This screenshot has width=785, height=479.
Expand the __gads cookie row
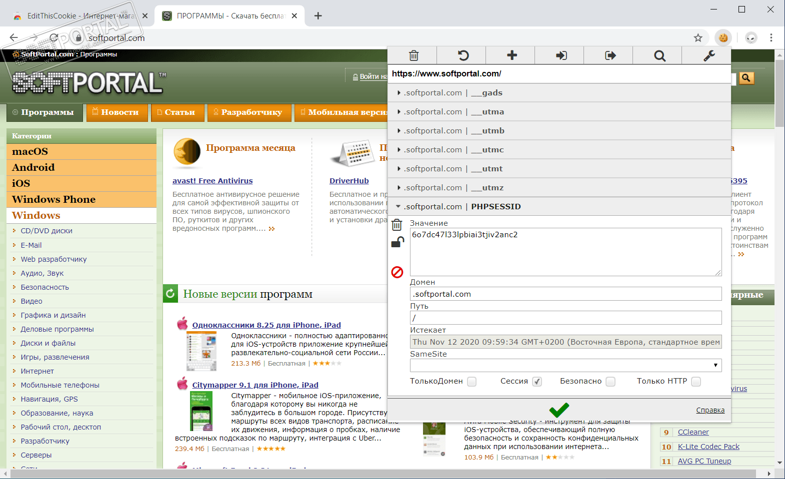(x=559, y=93)
